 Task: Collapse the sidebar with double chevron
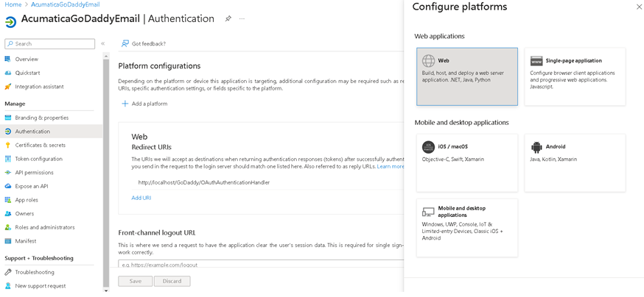point(102,44)
